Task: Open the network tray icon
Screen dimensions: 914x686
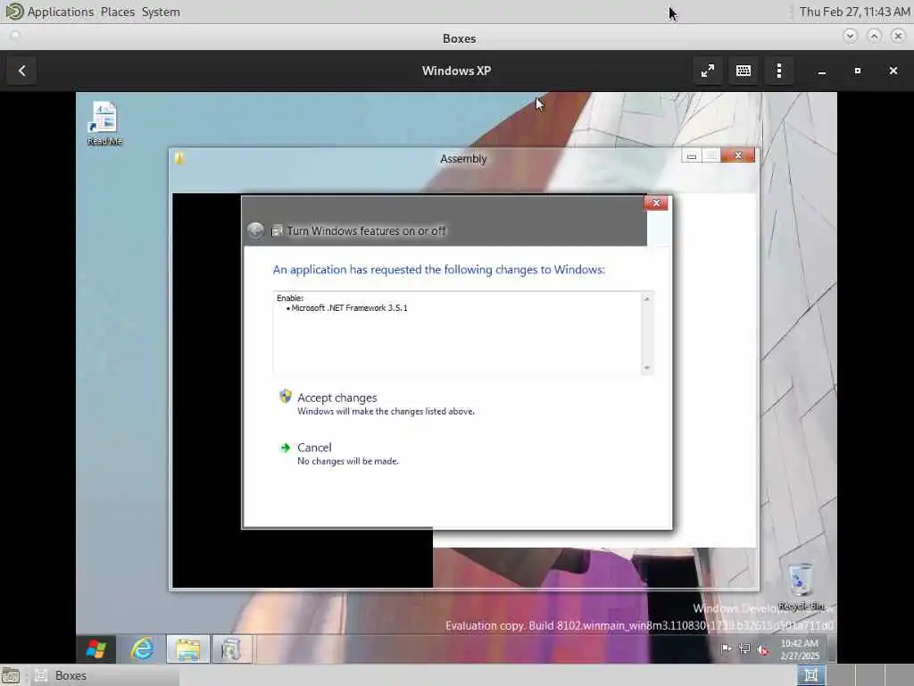Action: pos(744,648)
